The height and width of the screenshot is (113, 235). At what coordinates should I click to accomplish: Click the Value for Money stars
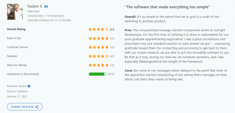pos(98,65)
